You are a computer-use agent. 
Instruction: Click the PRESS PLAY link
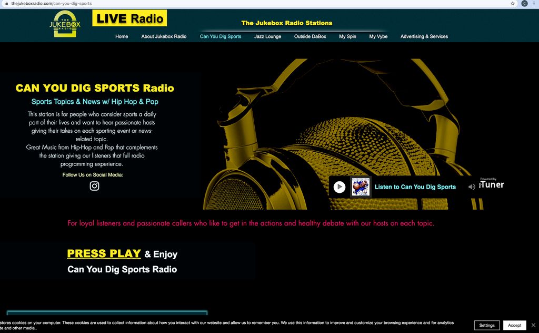[104, 253]
